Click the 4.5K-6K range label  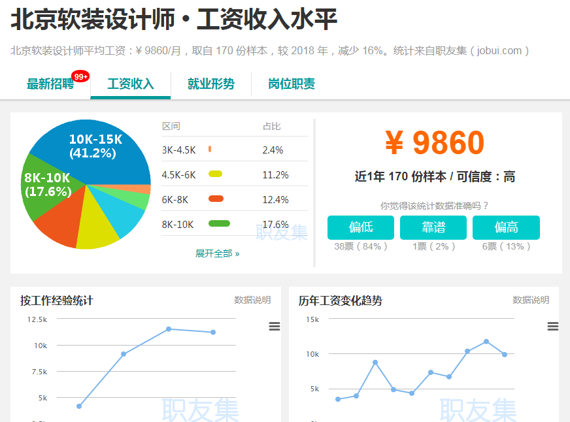coord(179,175)
